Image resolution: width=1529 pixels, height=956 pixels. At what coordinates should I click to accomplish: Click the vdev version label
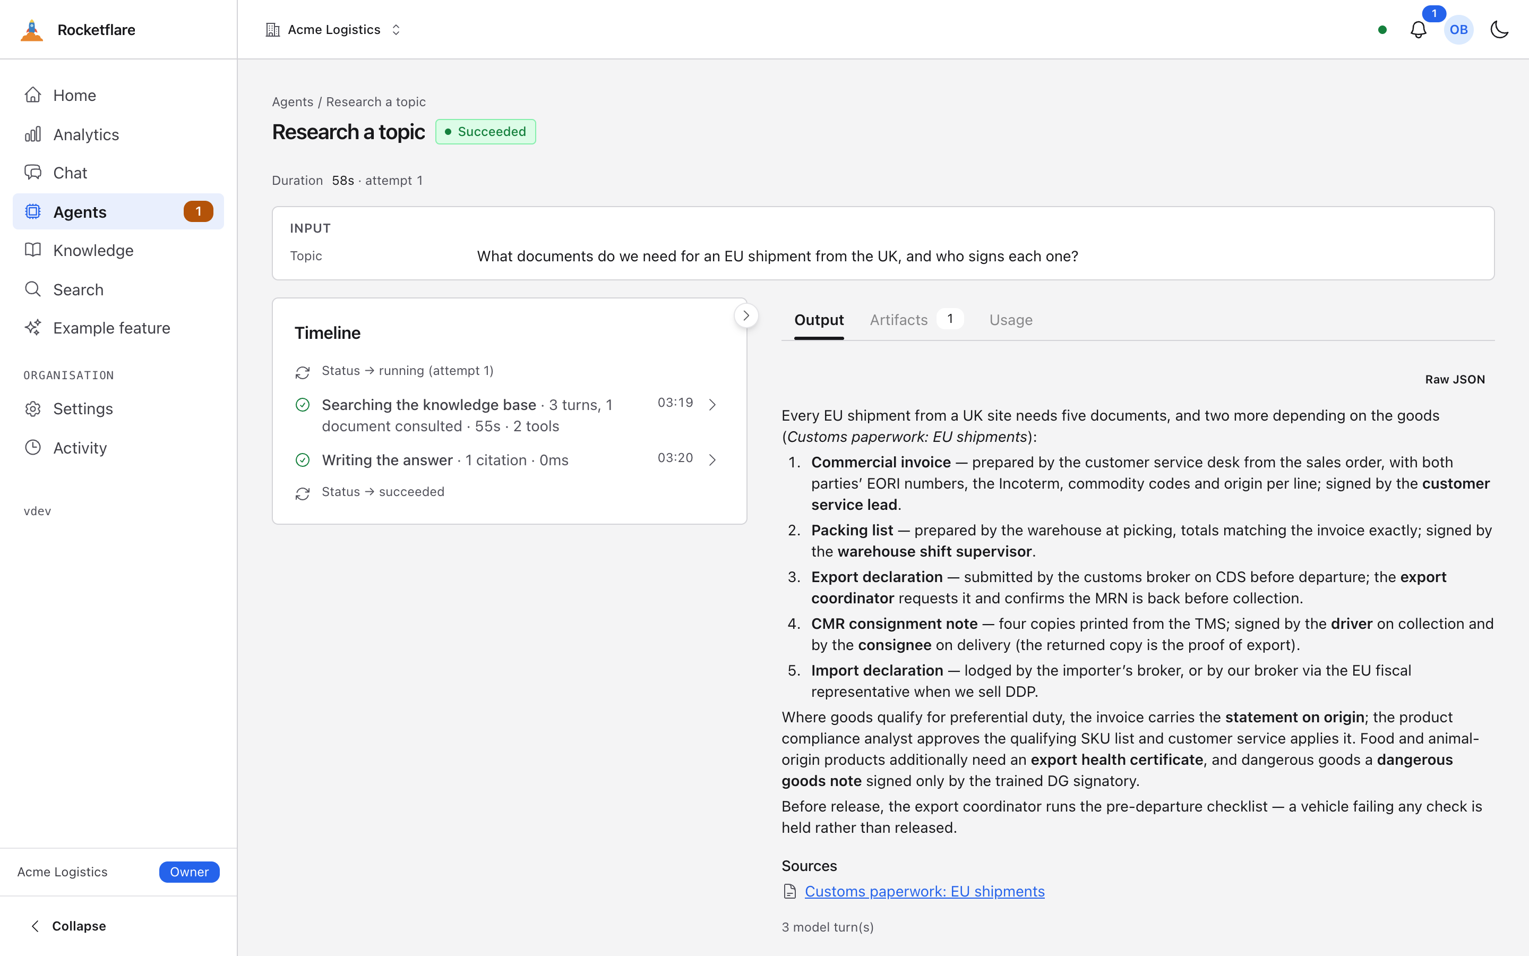[37, 511]
